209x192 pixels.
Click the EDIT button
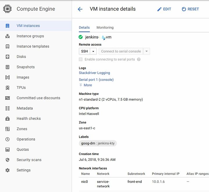pyautogui.click(x=164, y=9)
